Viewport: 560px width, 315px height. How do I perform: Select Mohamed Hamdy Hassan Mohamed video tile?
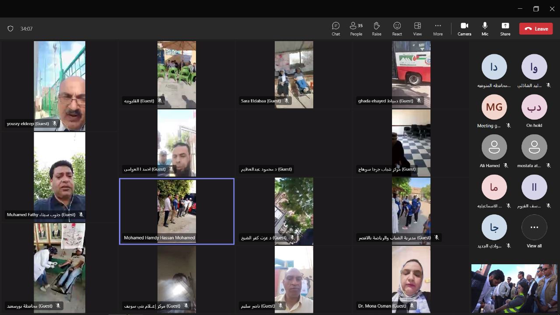[177, 211]
